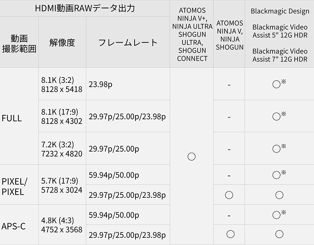Click the APS-C row label
The image size is (314, 245).
[x=13, y=226]
